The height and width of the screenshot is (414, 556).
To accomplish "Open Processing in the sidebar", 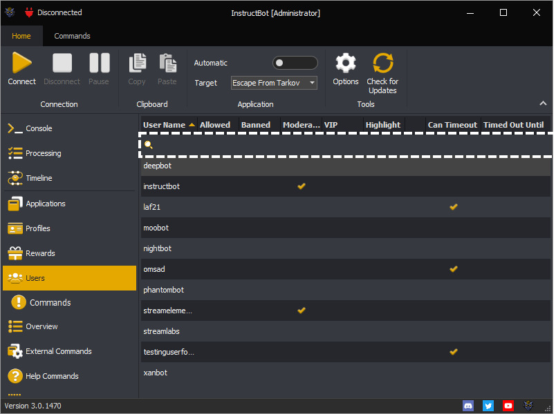I will pos(69,153).
